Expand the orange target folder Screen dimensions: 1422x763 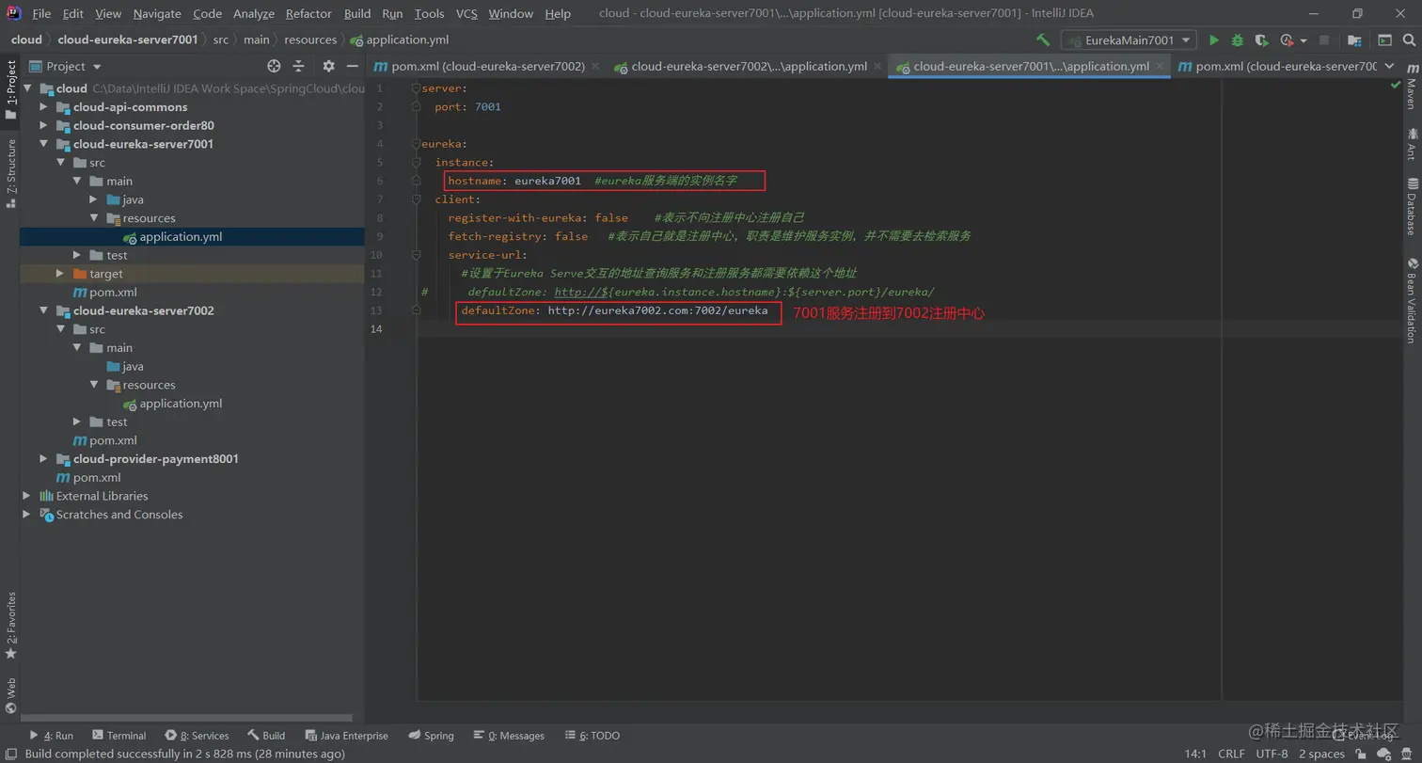pyautogui.click(x=60, y=274)
